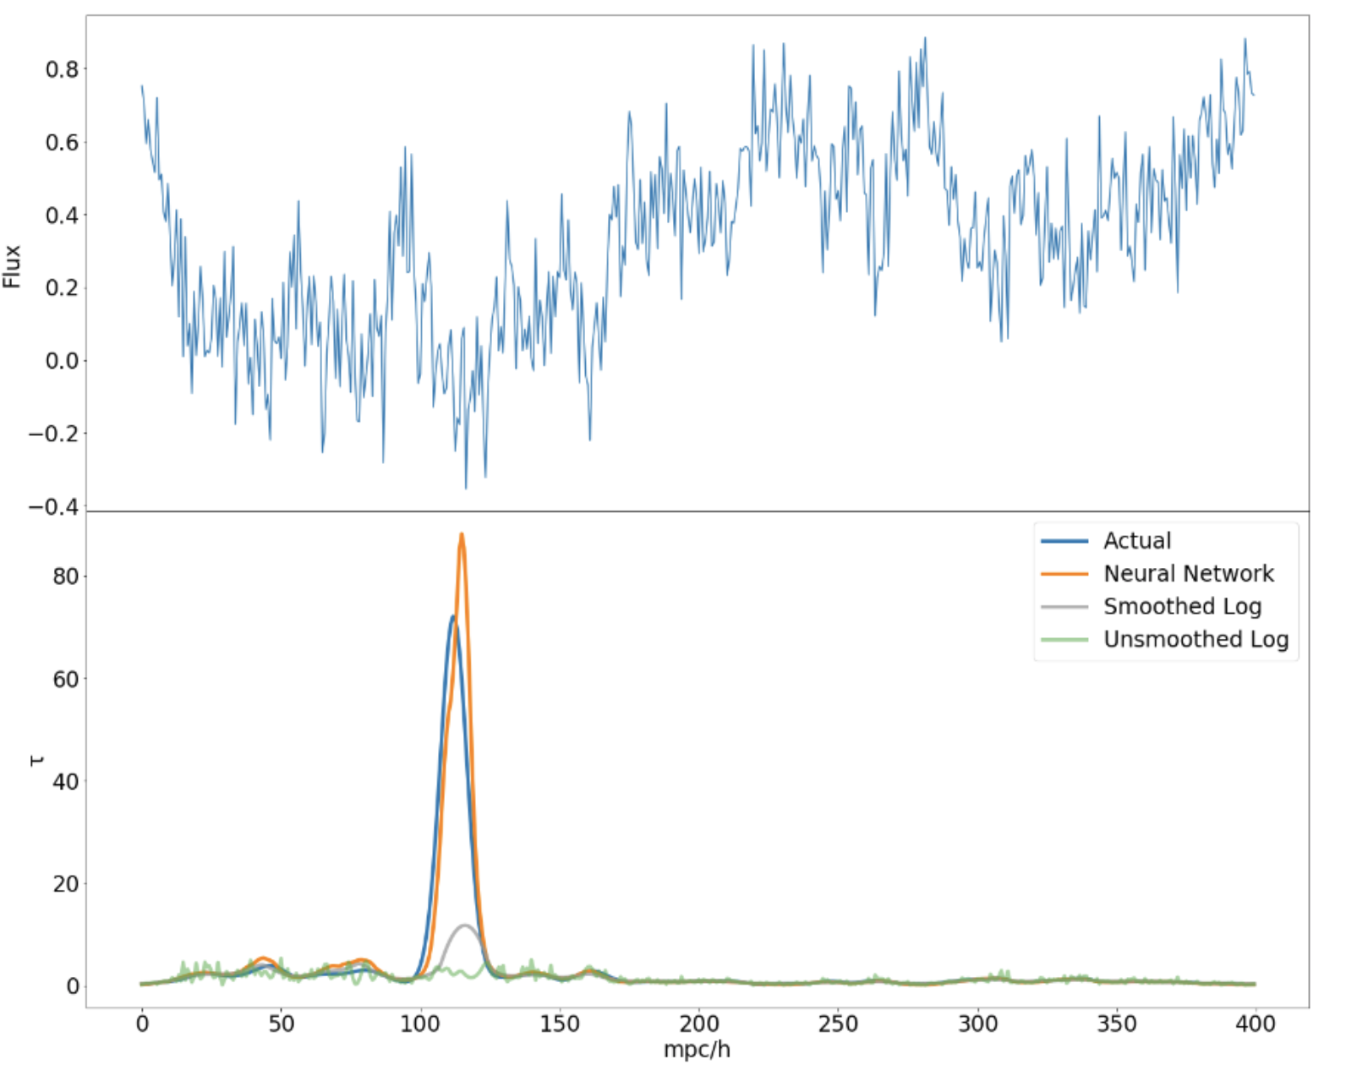Click the Flux axis tick label '0.4'

coord(62,216)
